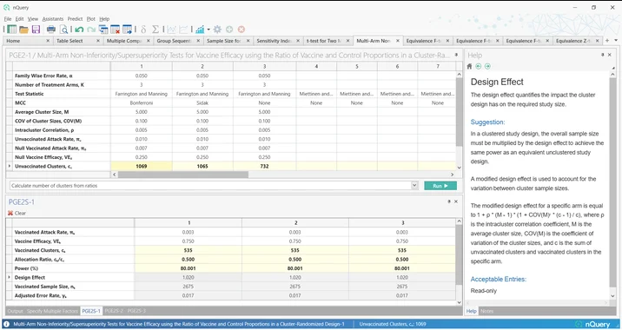The width and height of the screenshot is (622, 330).
Task: Open the Specify Multiple Factors tab
Action: [x=52, y=311]
